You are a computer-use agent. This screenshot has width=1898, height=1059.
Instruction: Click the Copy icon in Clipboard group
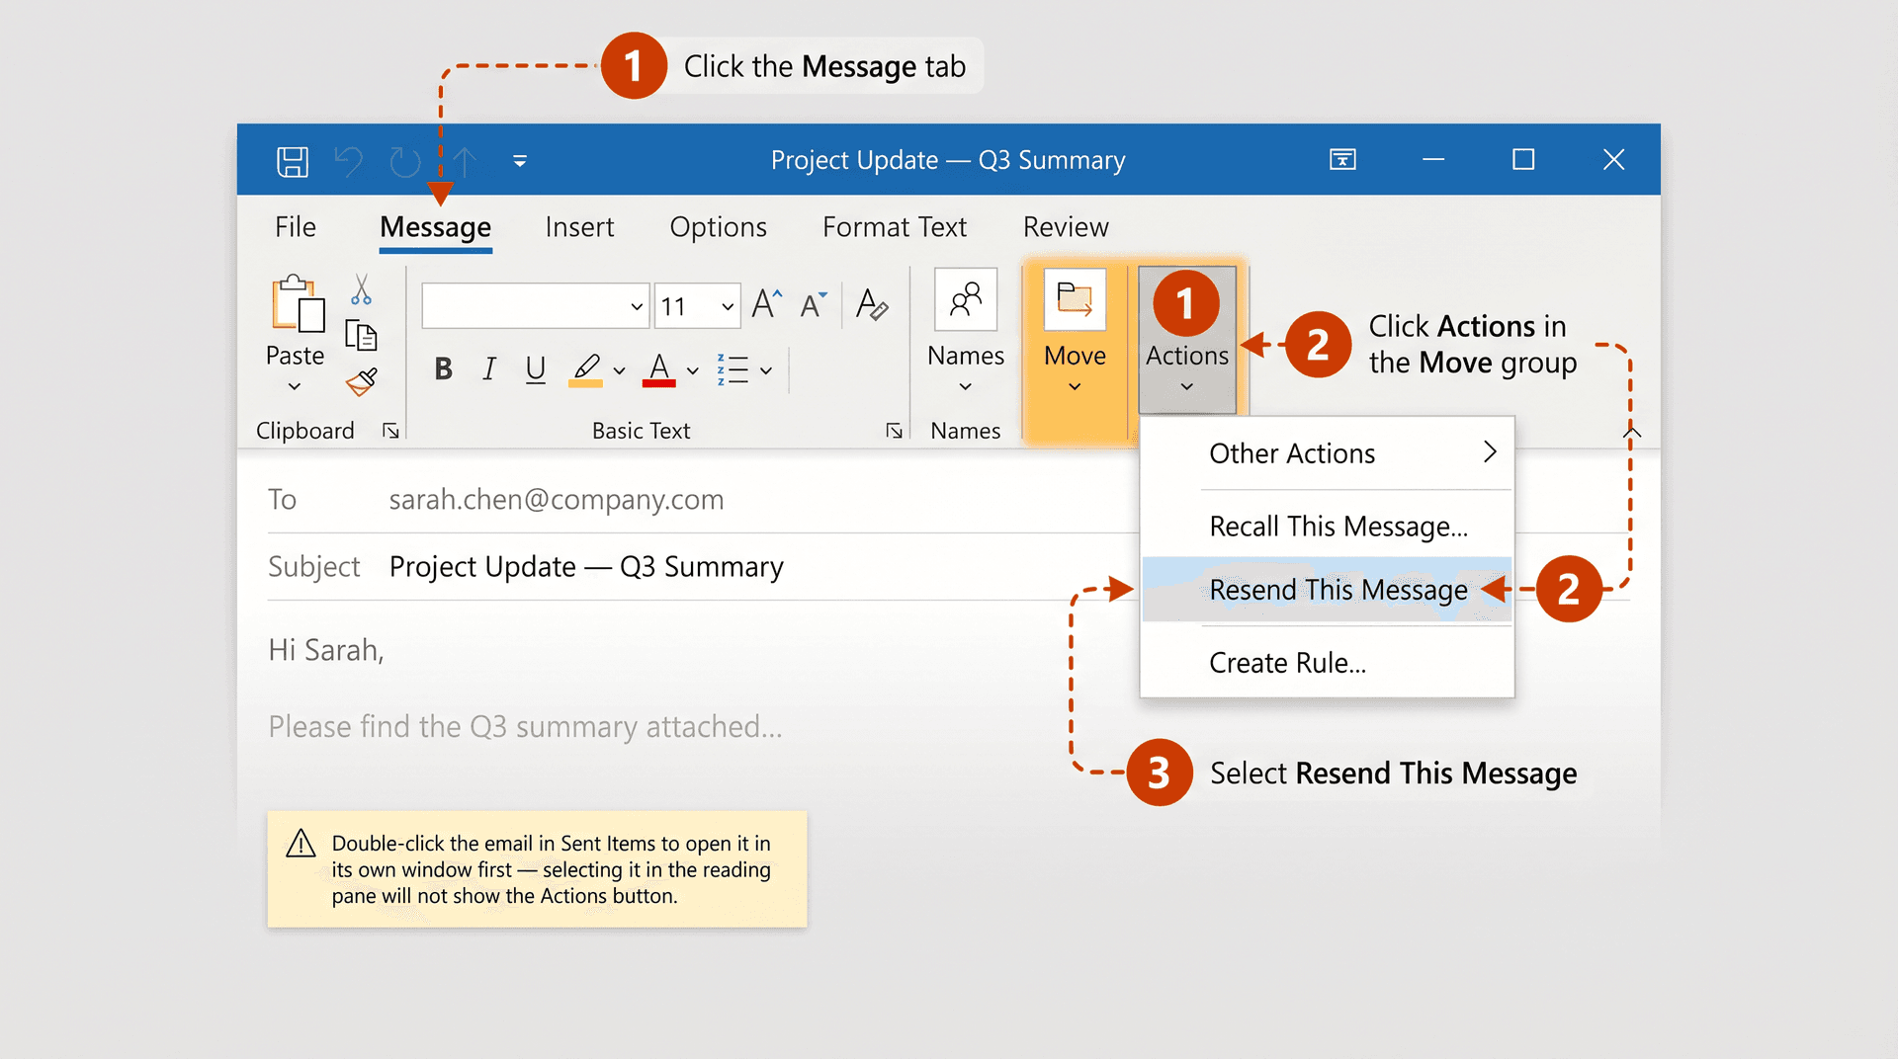pyautogui.click(x=363, y=336)
